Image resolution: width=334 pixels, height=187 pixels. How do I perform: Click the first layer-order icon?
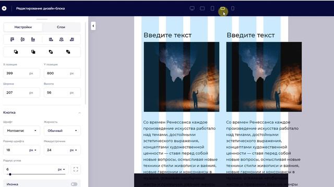click(x=16, y=52)
